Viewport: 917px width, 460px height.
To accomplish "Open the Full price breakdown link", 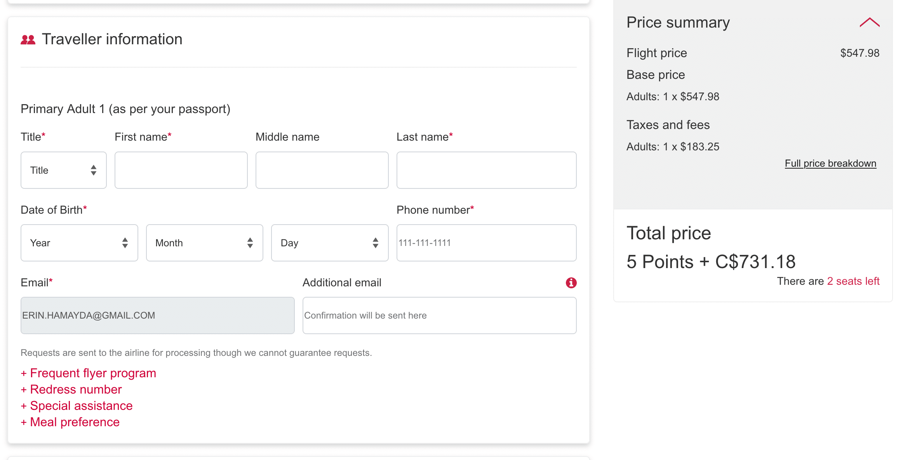I will tap(830, 163).
